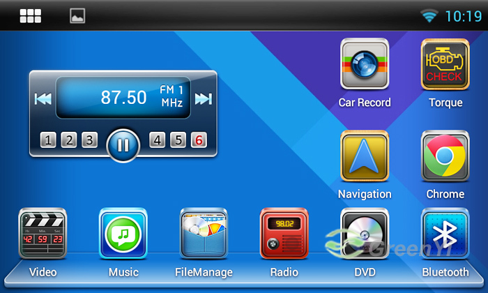Launch Chrome browser
Viewport: 488px width, 293px height.
pos(445,156)
